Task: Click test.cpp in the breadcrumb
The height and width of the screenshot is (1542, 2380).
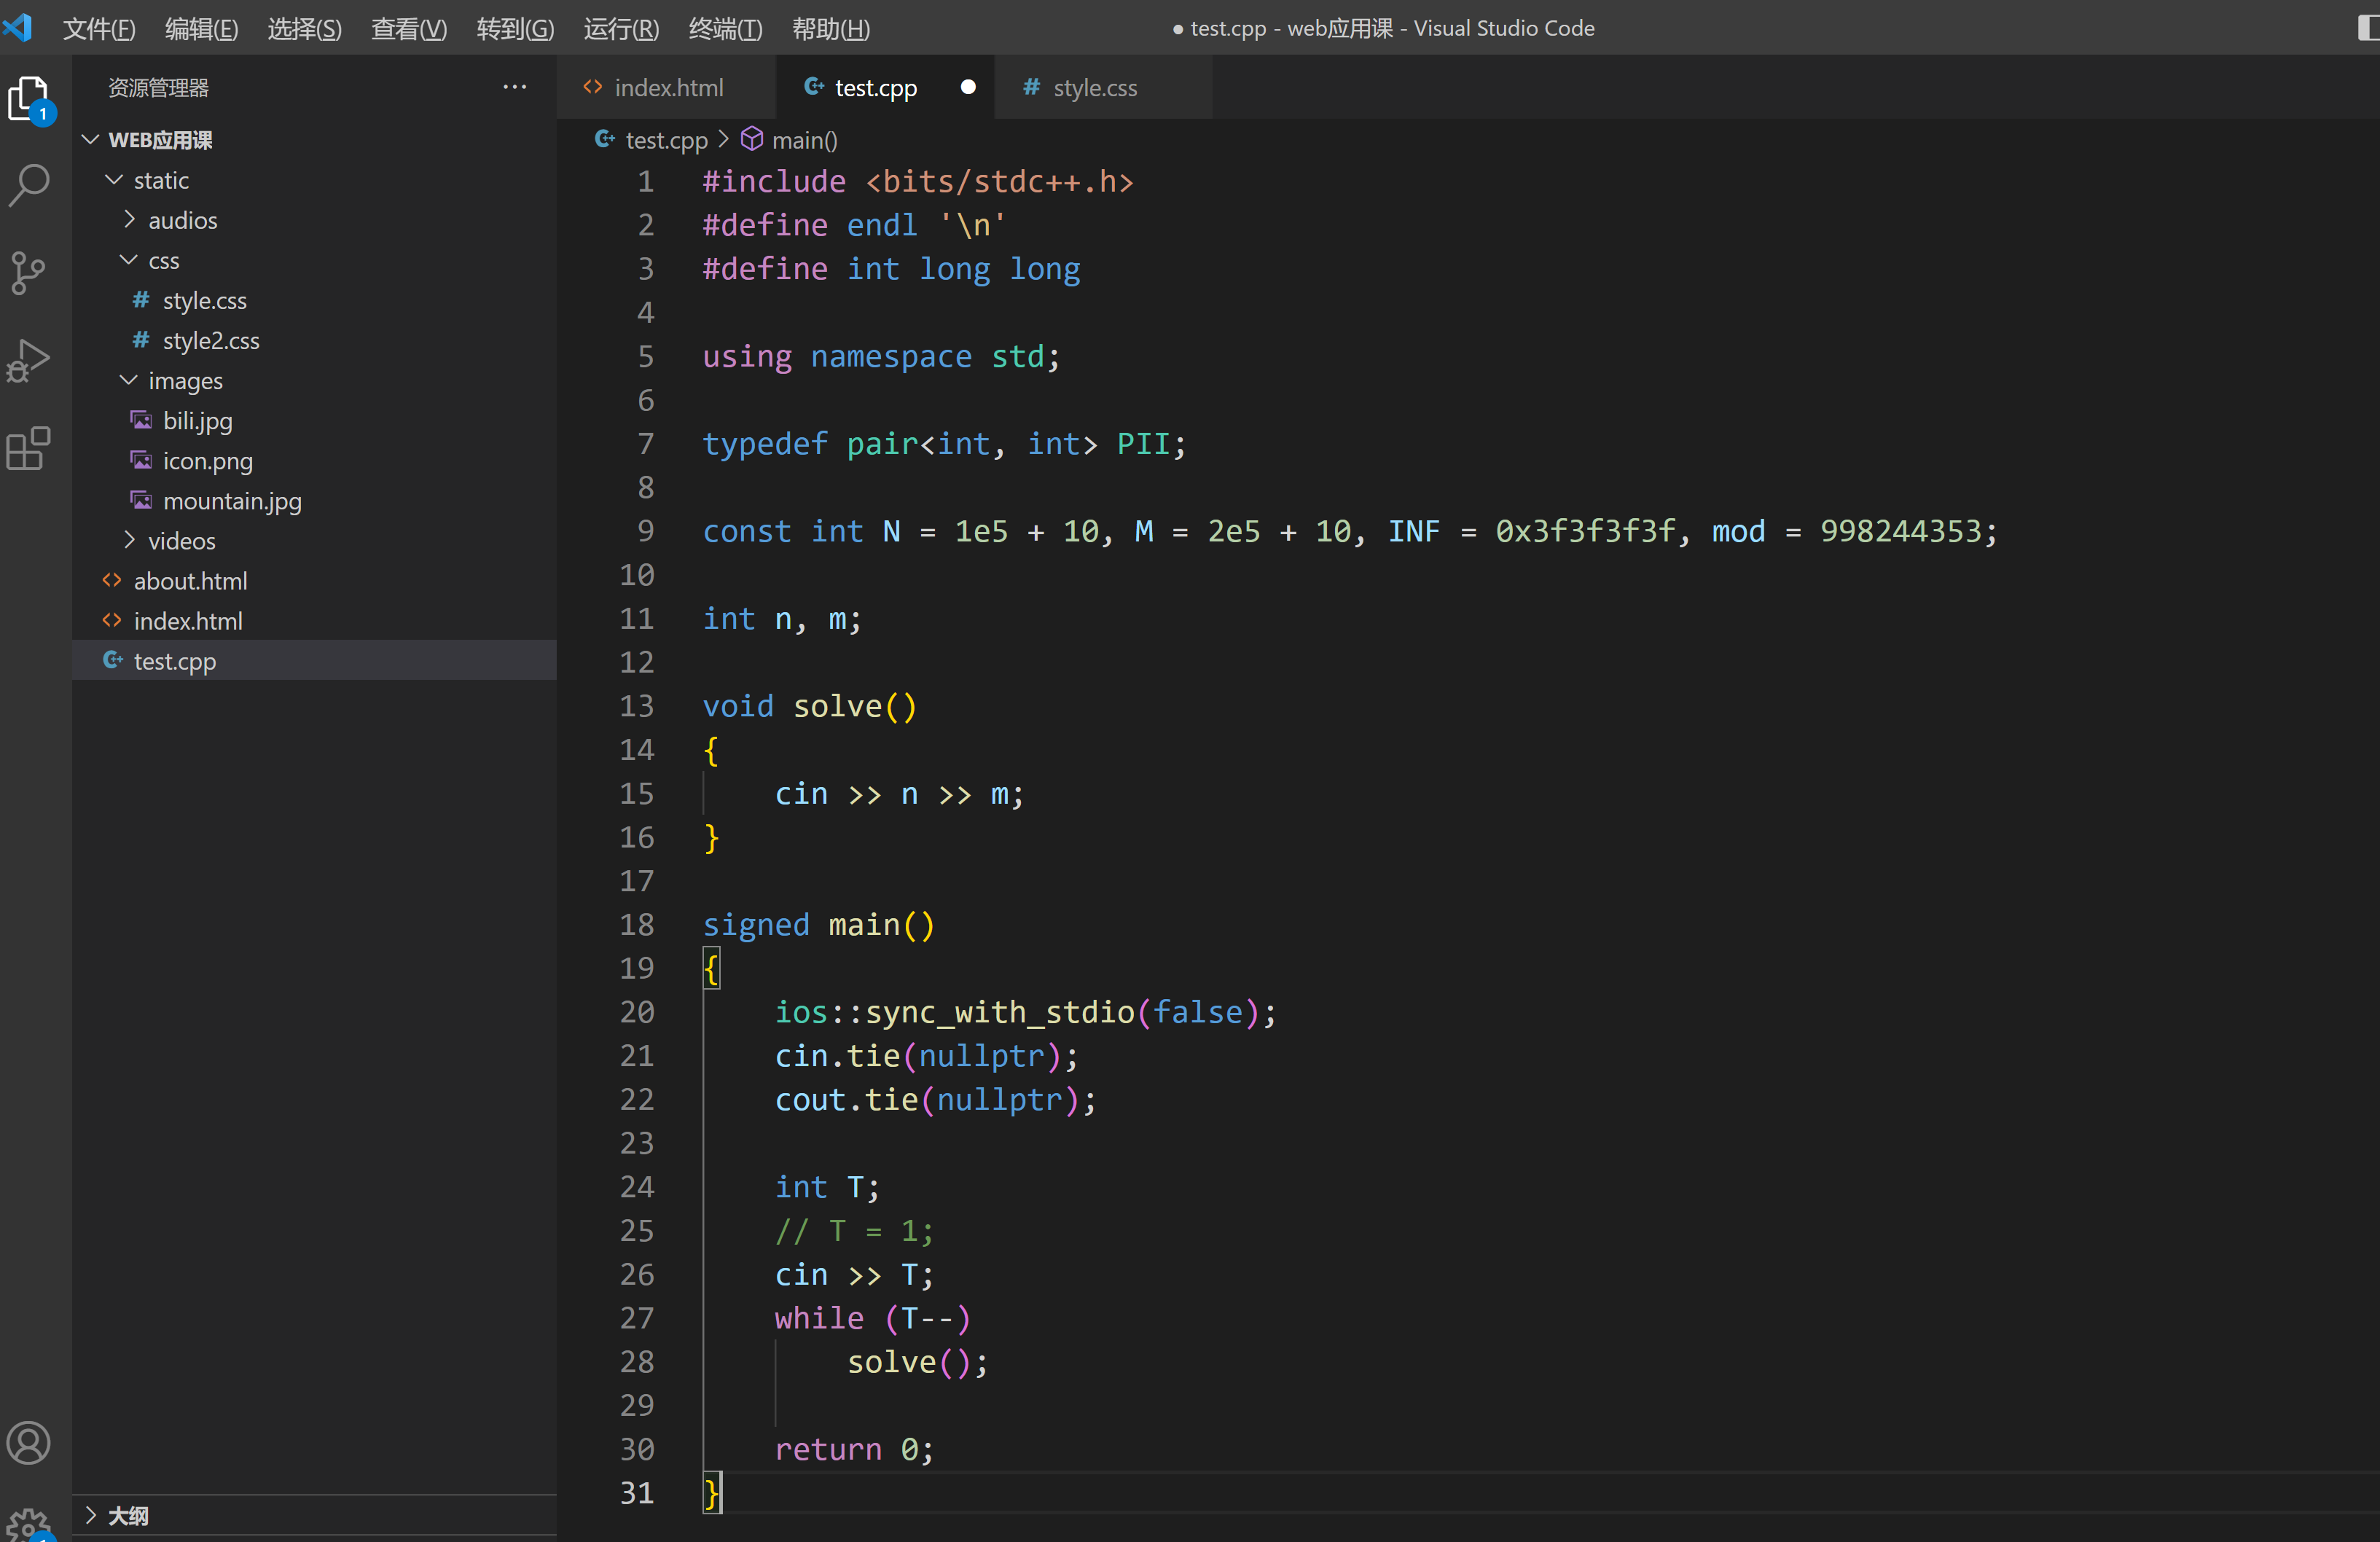Action: (666, 140)
